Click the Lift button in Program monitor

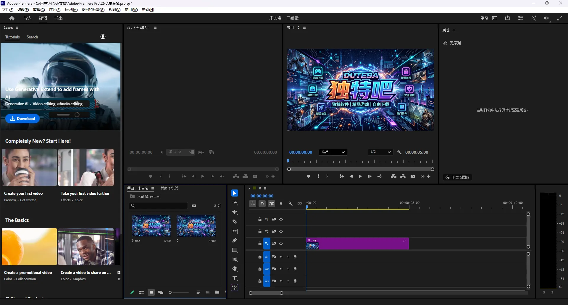click(393, 176)
